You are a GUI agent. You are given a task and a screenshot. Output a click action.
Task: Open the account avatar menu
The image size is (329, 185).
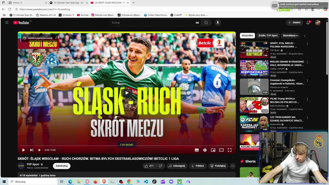[x=318, y=23]
